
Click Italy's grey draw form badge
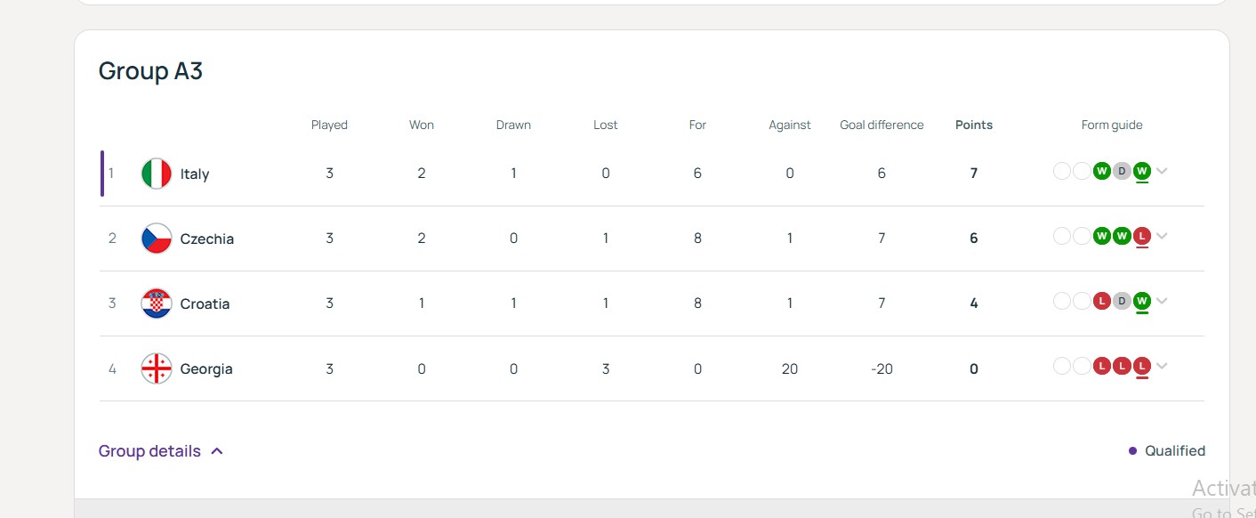1122,171
